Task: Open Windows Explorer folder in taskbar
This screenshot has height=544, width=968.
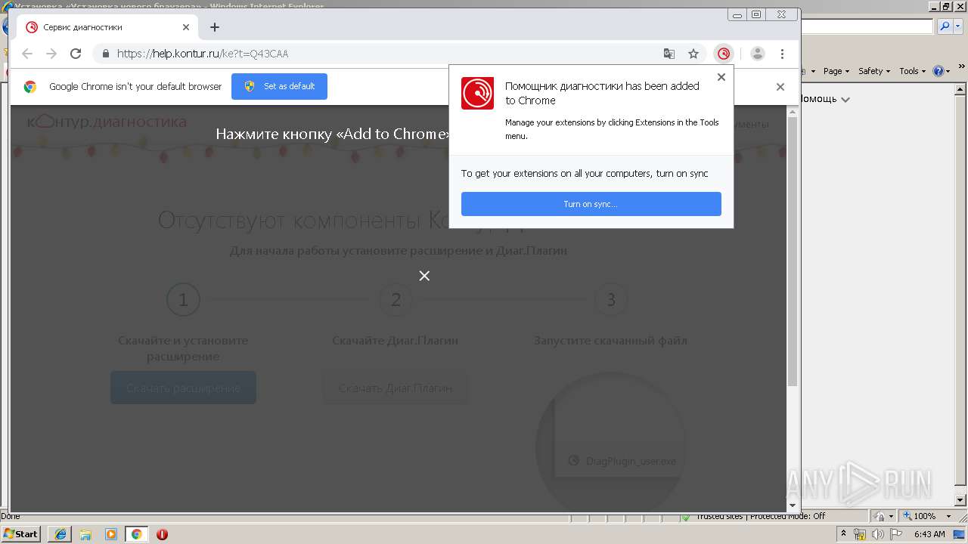Action: pyautogui.click(x=85, y=534)
